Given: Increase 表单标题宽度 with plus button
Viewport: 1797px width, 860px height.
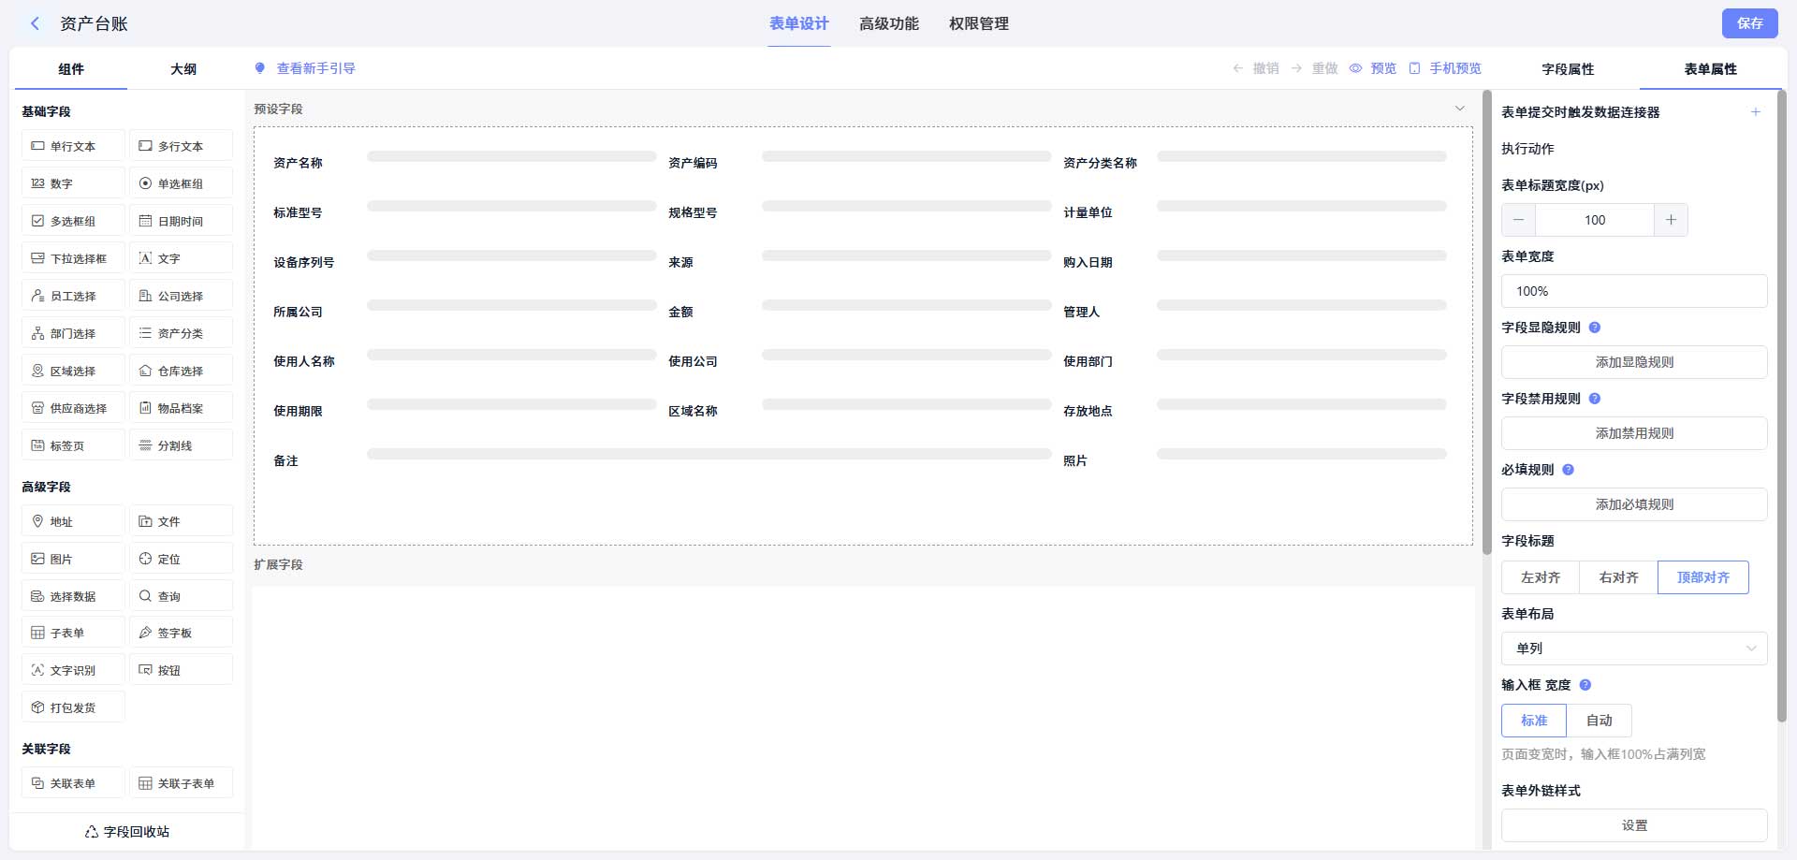Looking at the screenshot, I should point(1671,220).
